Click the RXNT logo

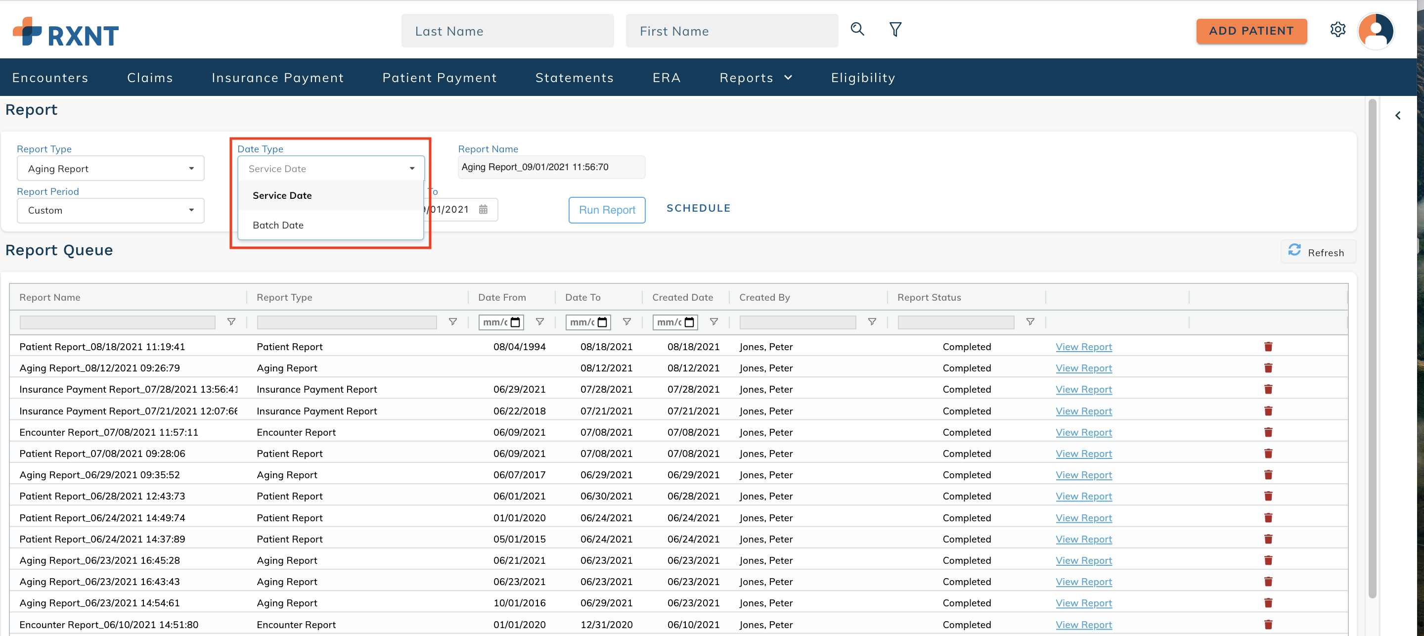coord(66,32)
